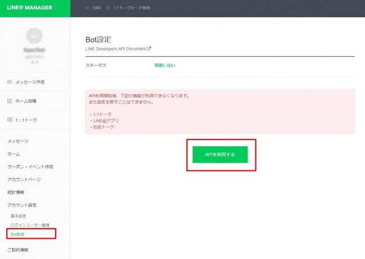365x259 pixels.
Task: Select ホーム in the sidebar menu
Action: click(13, 154)
